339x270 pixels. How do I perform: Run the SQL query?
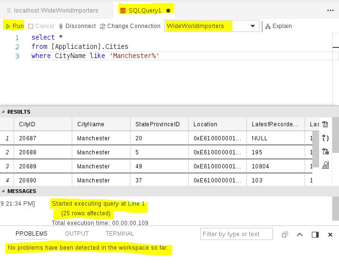point(14,26)
